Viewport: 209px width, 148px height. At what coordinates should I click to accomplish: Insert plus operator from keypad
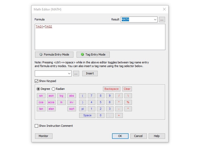click(x=119, y=115)
